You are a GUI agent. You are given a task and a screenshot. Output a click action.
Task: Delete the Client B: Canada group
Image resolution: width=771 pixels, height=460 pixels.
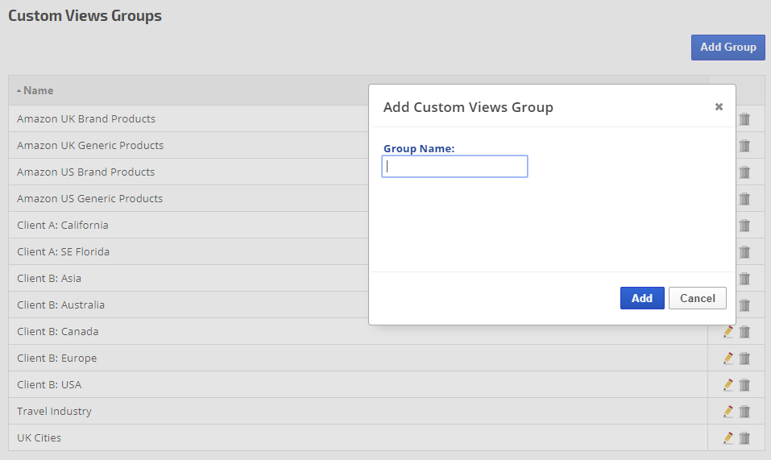point(744,331)
